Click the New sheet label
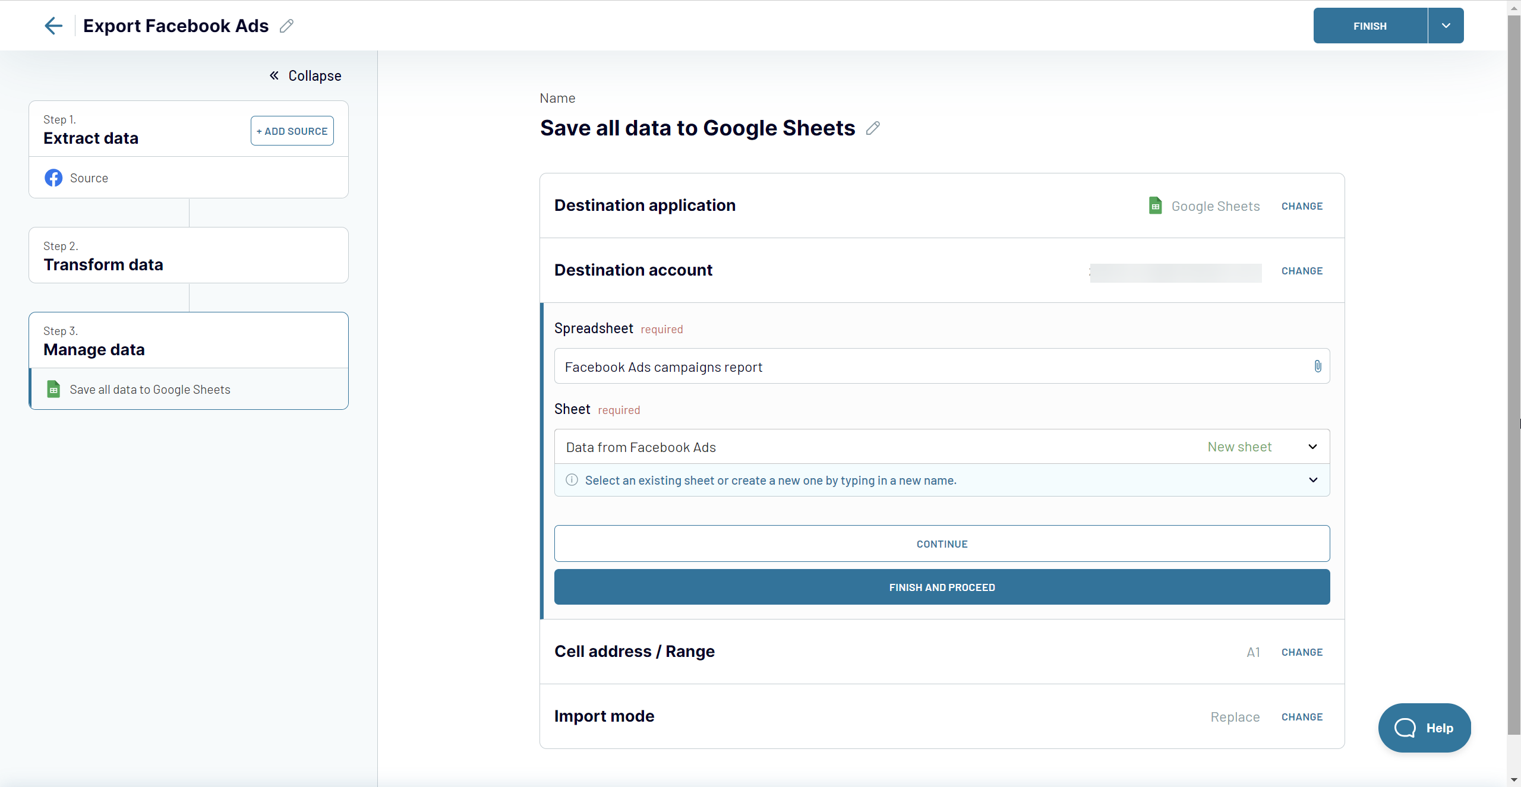The width and height of the screenshot is (1521, 787). pos(1239,447)
